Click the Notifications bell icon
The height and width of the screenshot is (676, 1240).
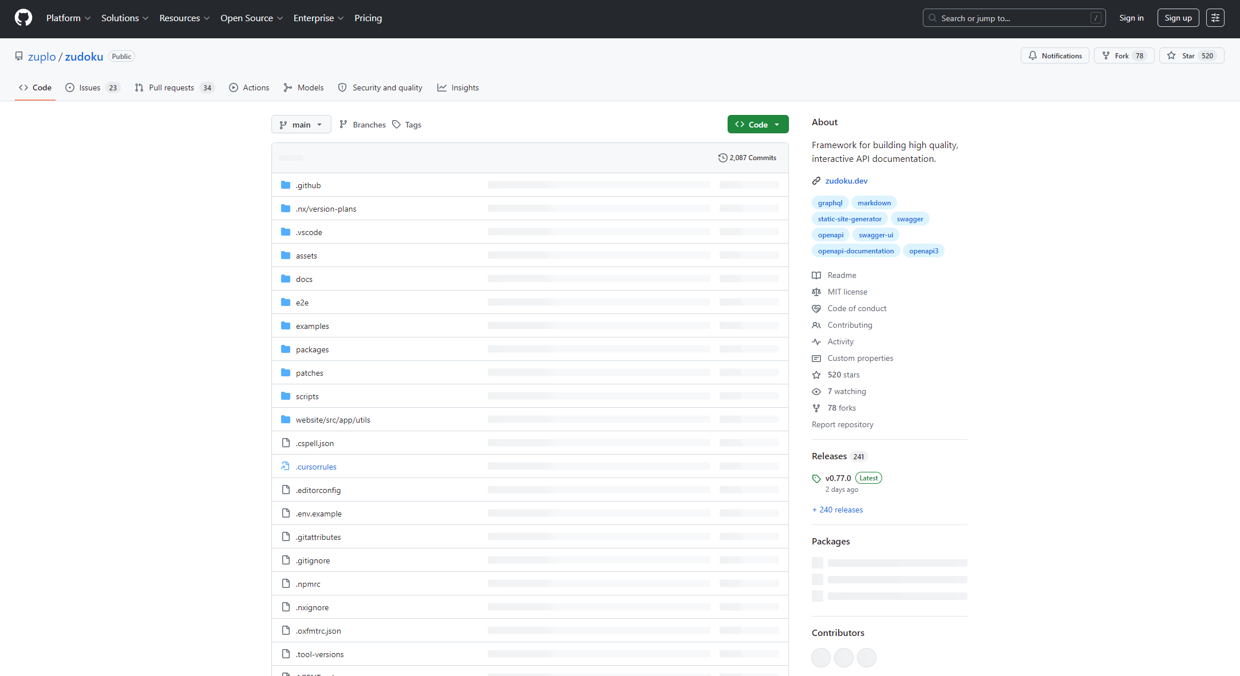pos(1032,55)
